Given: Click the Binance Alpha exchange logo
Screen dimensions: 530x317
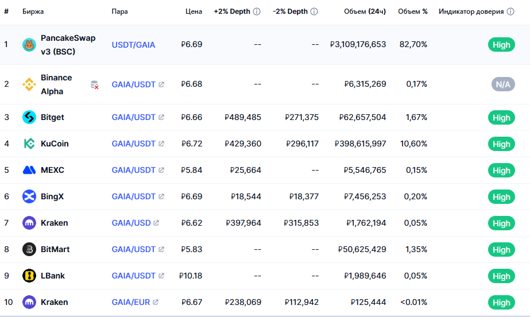Looking at the screenshot, I should click(x=29, y=84).
